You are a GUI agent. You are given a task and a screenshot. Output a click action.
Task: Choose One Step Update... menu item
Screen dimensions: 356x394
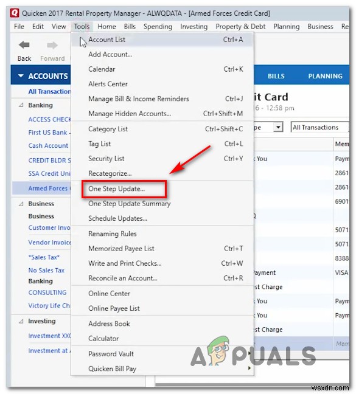162,188
